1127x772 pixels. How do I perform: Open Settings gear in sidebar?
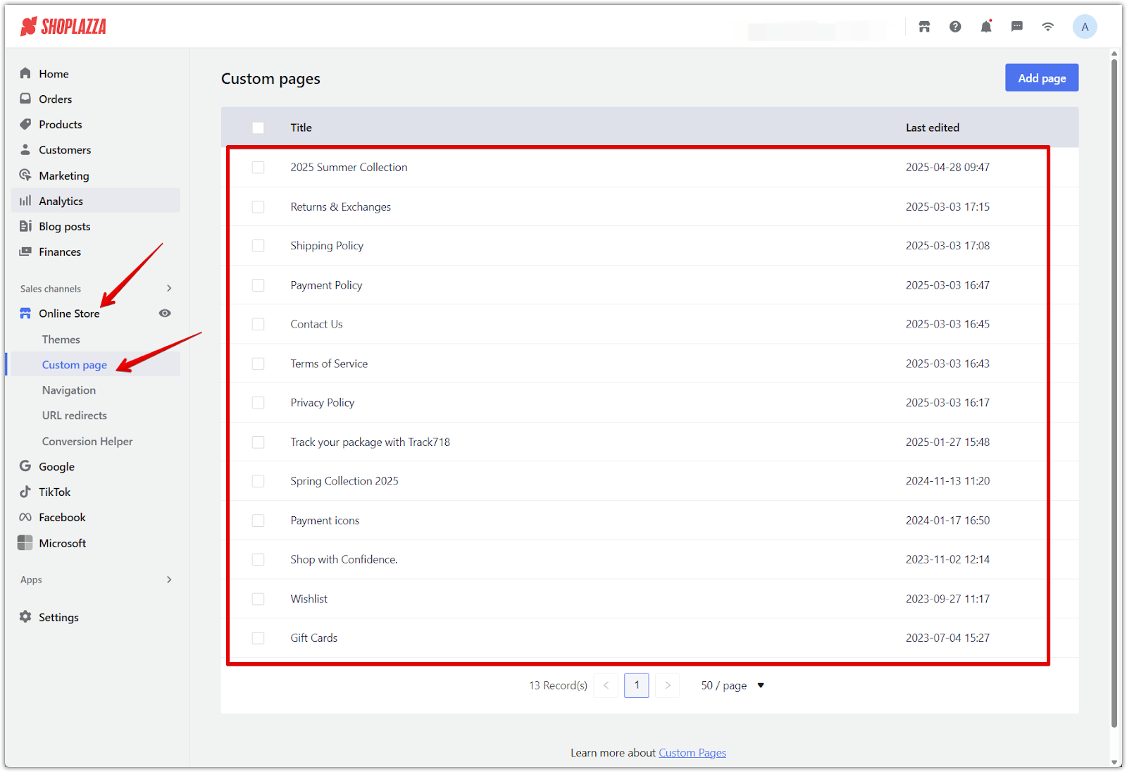25,617
